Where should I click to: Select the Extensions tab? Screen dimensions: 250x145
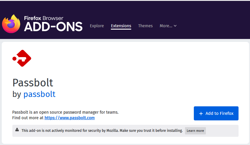[x=121, y=26]
